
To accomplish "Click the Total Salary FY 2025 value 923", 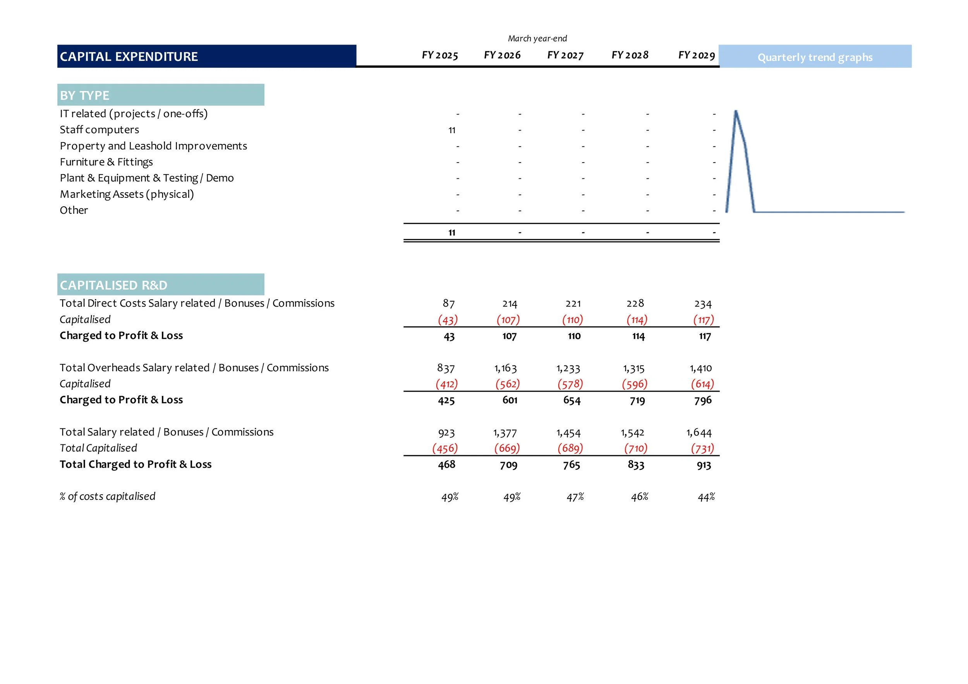I will [x=446, y=433].
